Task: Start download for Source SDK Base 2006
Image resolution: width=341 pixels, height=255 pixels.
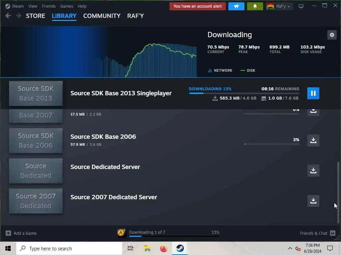Action: coord(313,140)
